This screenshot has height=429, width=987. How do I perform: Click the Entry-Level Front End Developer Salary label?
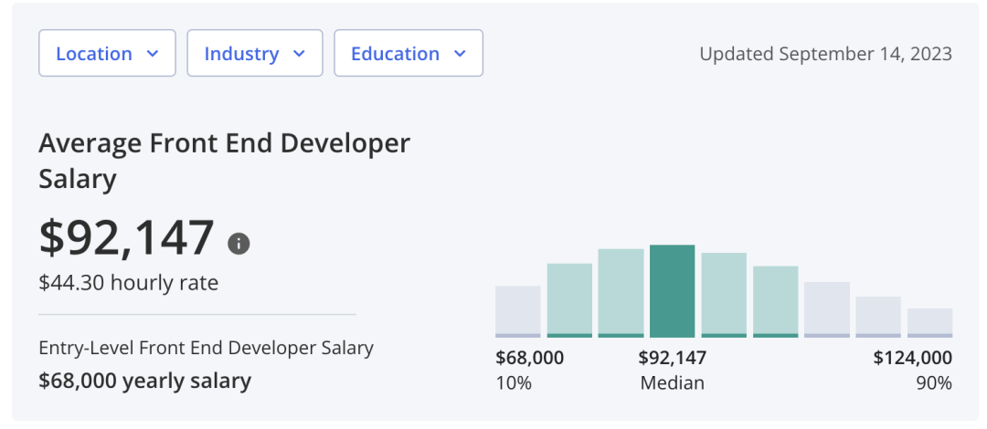206,348
